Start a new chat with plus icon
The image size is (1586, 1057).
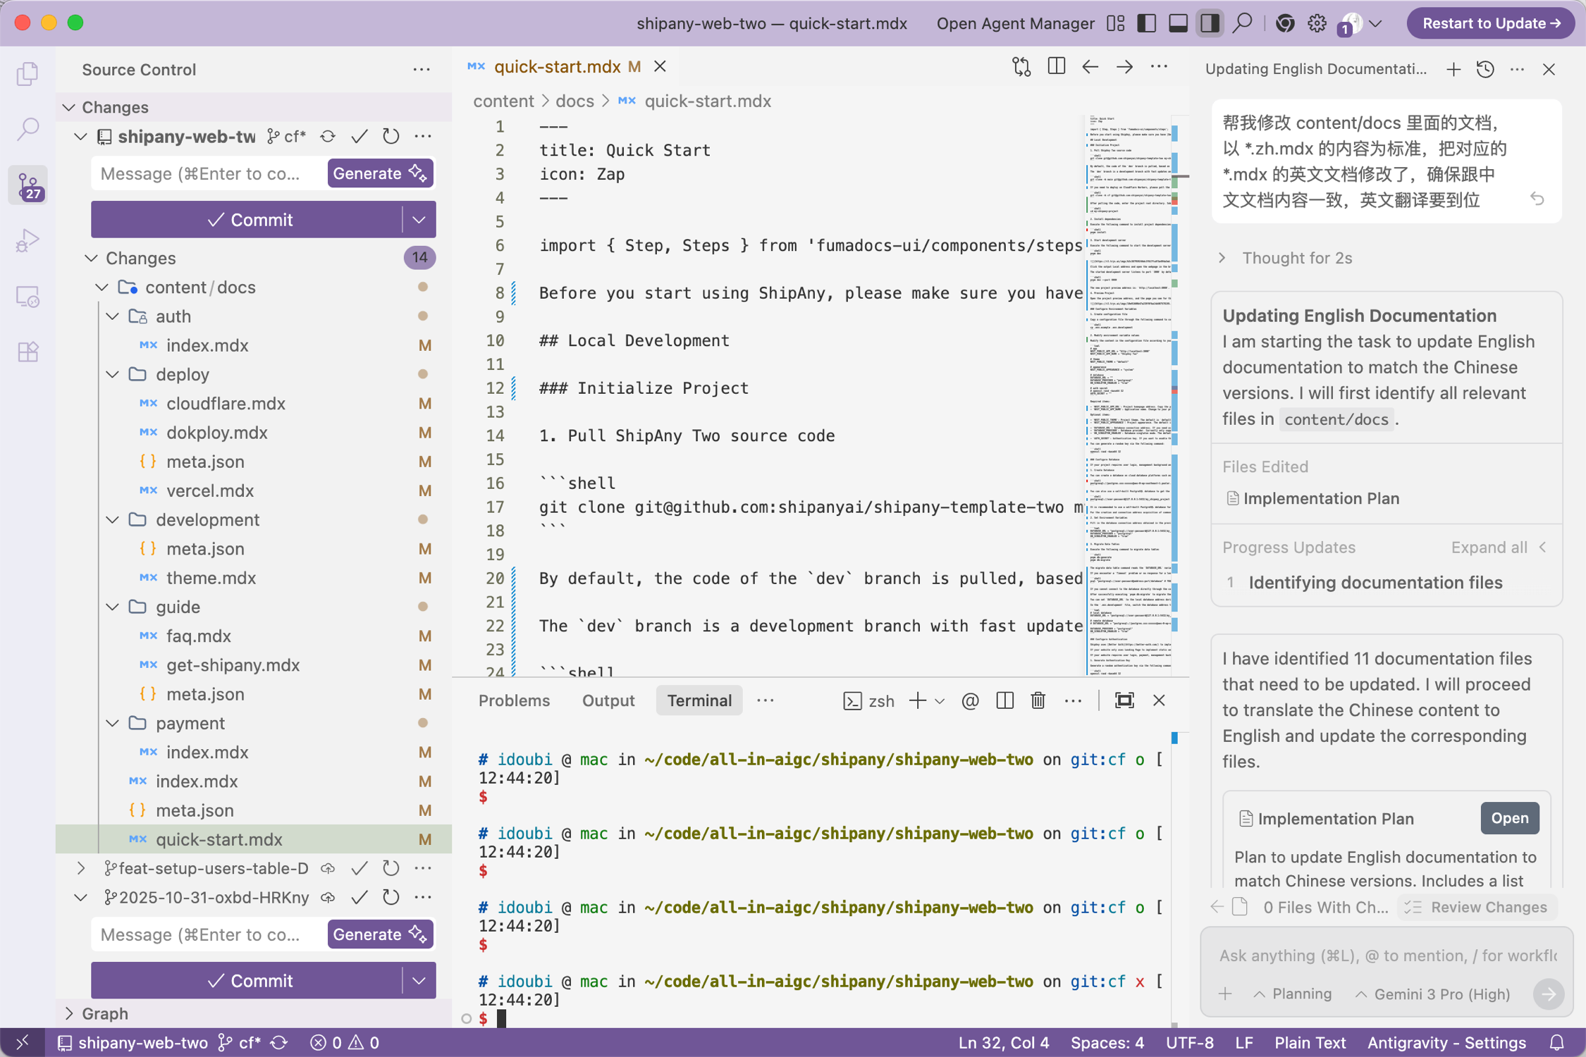(1453, 69)
